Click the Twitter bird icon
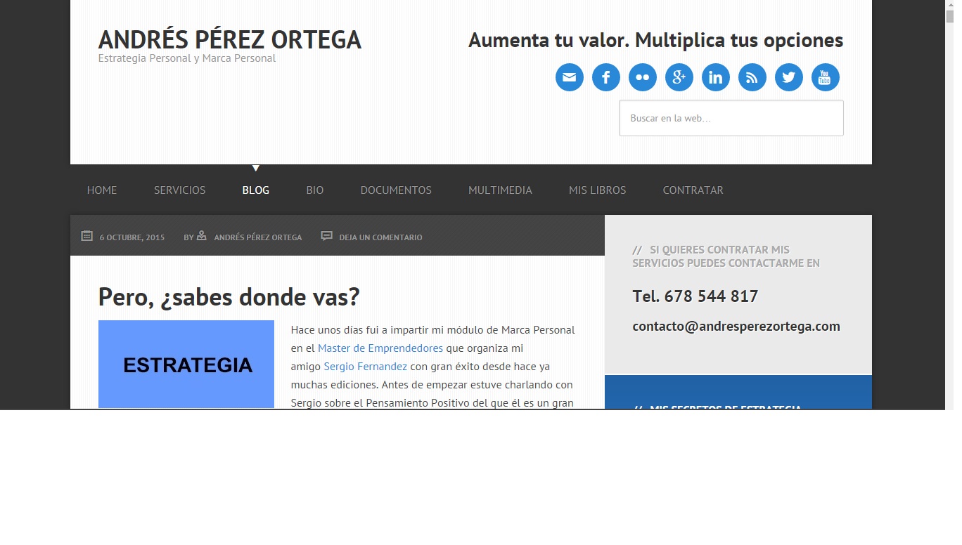The width and height of the screenshot is (962, 545). pos(788,77)
